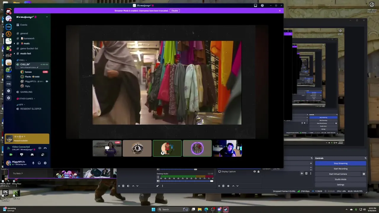
Task: Open MiggyNPLYz user profile panel
Action: 18,163
